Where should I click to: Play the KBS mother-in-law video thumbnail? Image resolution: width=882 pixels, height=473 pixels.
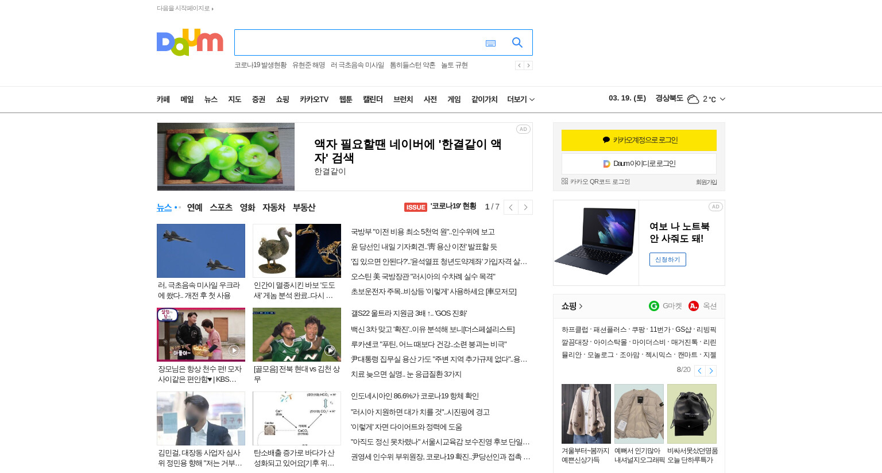[x=201, y=335]
